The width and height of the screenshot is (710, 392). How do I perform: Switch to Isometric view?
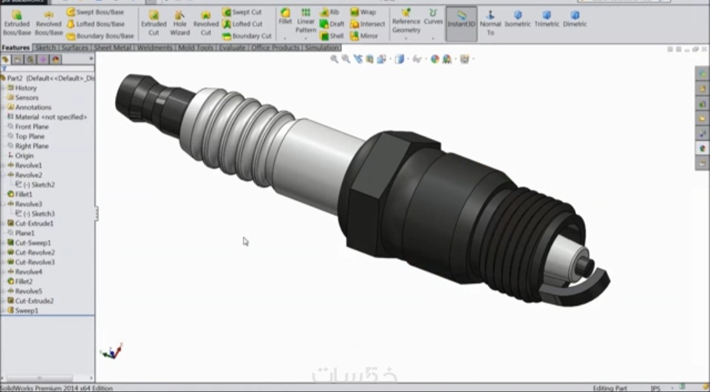click(x=517, y=20)
